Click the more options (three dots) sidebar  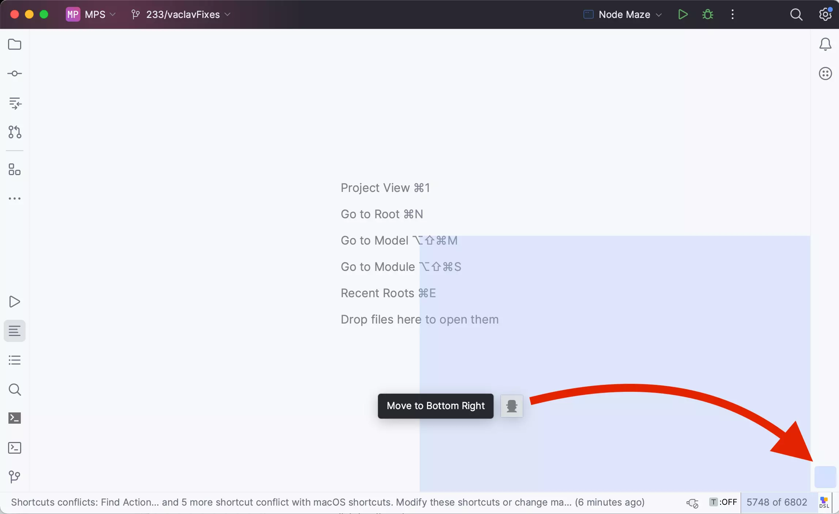14,198
